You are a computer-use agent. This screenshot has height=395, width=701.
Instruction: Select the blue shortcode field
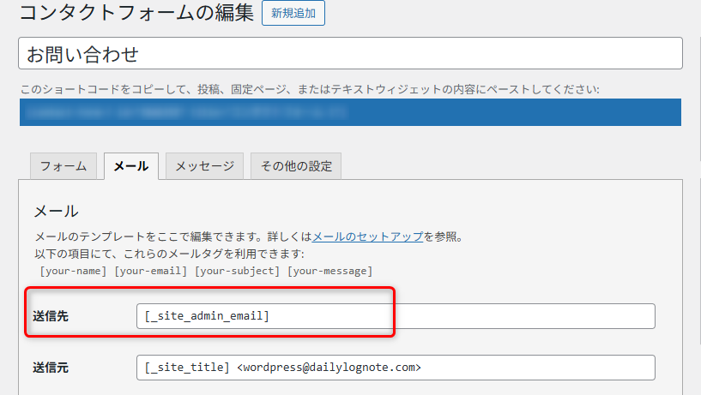pyautogui.click(x=350, y=112)
